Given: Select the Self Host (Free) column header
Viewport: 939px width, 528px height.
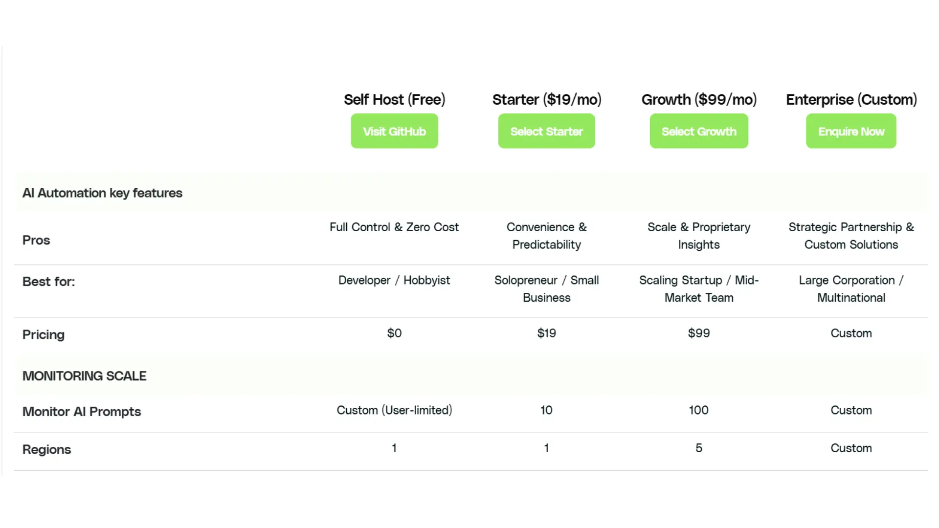Looking at the screenshot, I should click(394, 99).
